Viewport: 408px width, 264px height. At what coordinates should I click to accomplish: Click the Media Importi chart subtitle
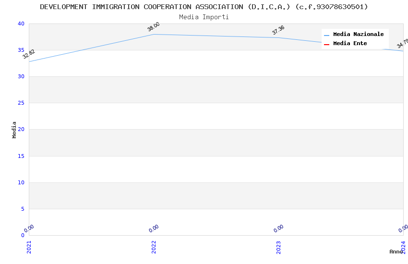(x=204, y=17)
